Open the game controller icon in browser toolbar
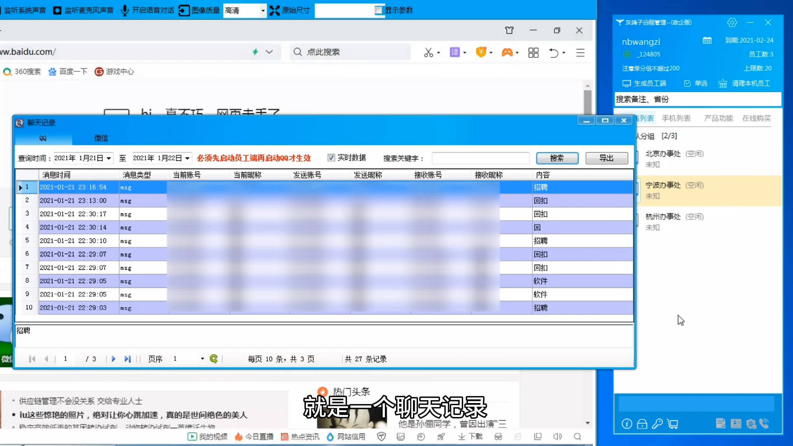 tap(507, 52)
